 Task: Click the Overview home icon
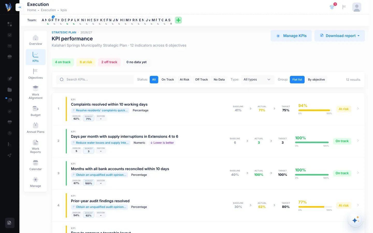pos(35,38)
